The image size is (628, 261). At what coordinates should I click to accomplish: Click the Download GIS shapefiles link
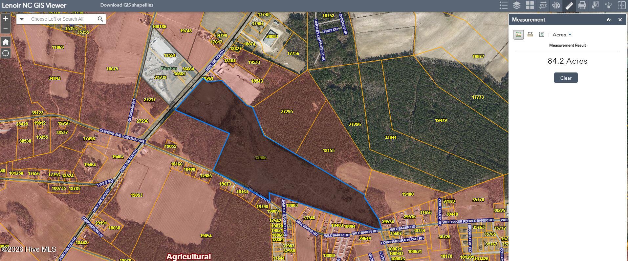[x=127, y=5]
